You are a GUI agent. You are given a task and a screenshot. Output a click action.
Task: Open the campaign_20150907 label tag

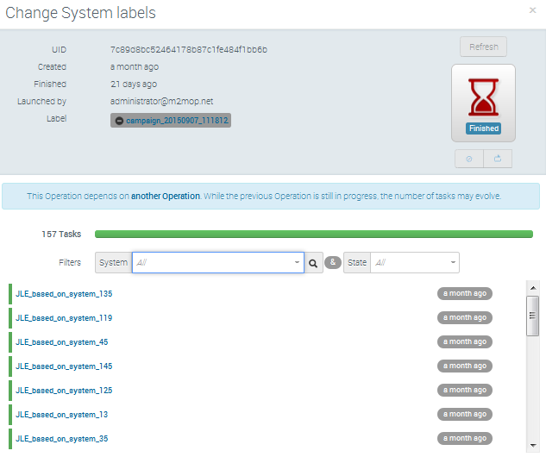[177, 120]
